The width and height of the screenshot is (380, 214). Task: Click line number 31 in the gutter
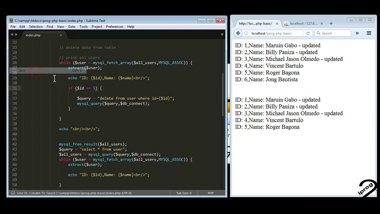(15, 88)
